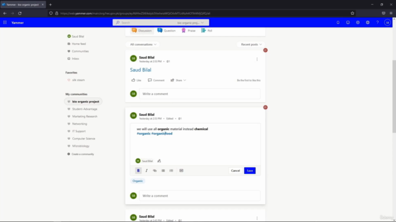Bookmark this page with star icon
Image resolution: width=396 pixels, height=222 pixels.
pyautogui.click(x=352, y=14)
